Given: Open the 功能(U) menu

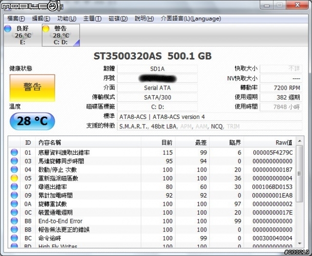Looking at the screenshot, I should click(x=67, y=19).
